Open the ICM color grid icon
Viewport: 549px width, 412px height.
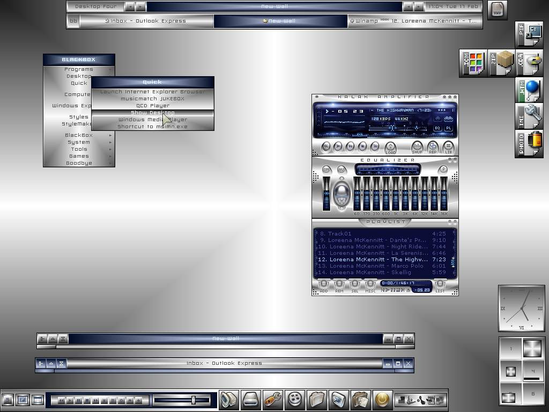pyautogui.click(x=473, y=63)
